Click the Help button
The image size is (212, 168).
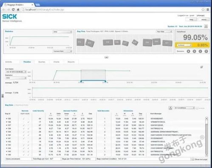tap(191, 19)
